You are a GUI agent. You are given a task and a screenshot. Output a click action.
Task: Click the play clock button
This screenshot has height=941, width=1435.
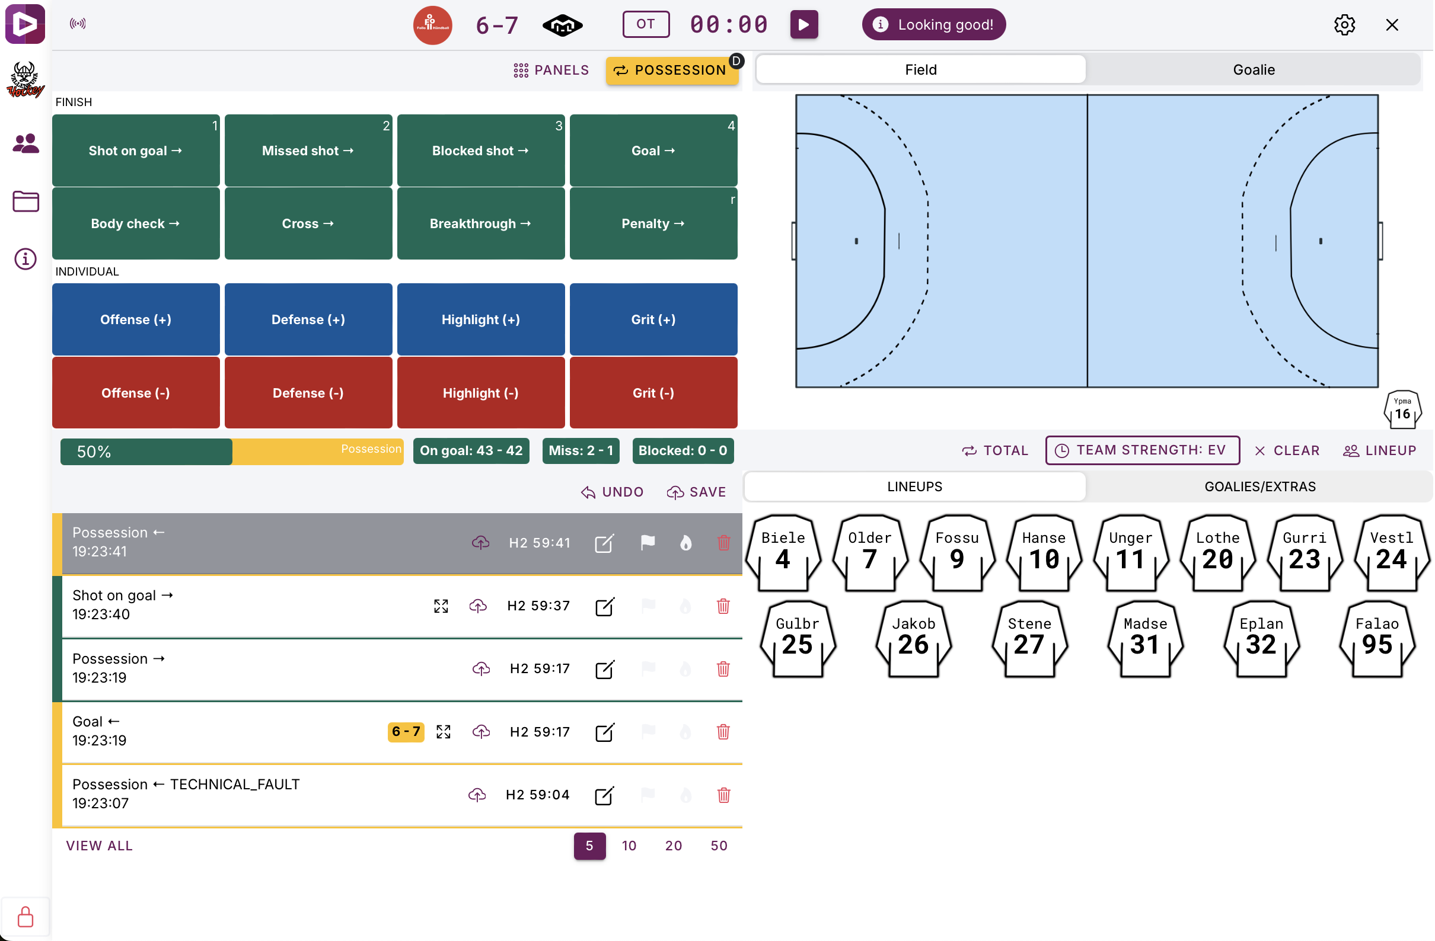click(804, 25)
